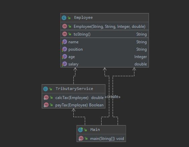Select the Main class name
189x147 pixels.
(95, 130)
